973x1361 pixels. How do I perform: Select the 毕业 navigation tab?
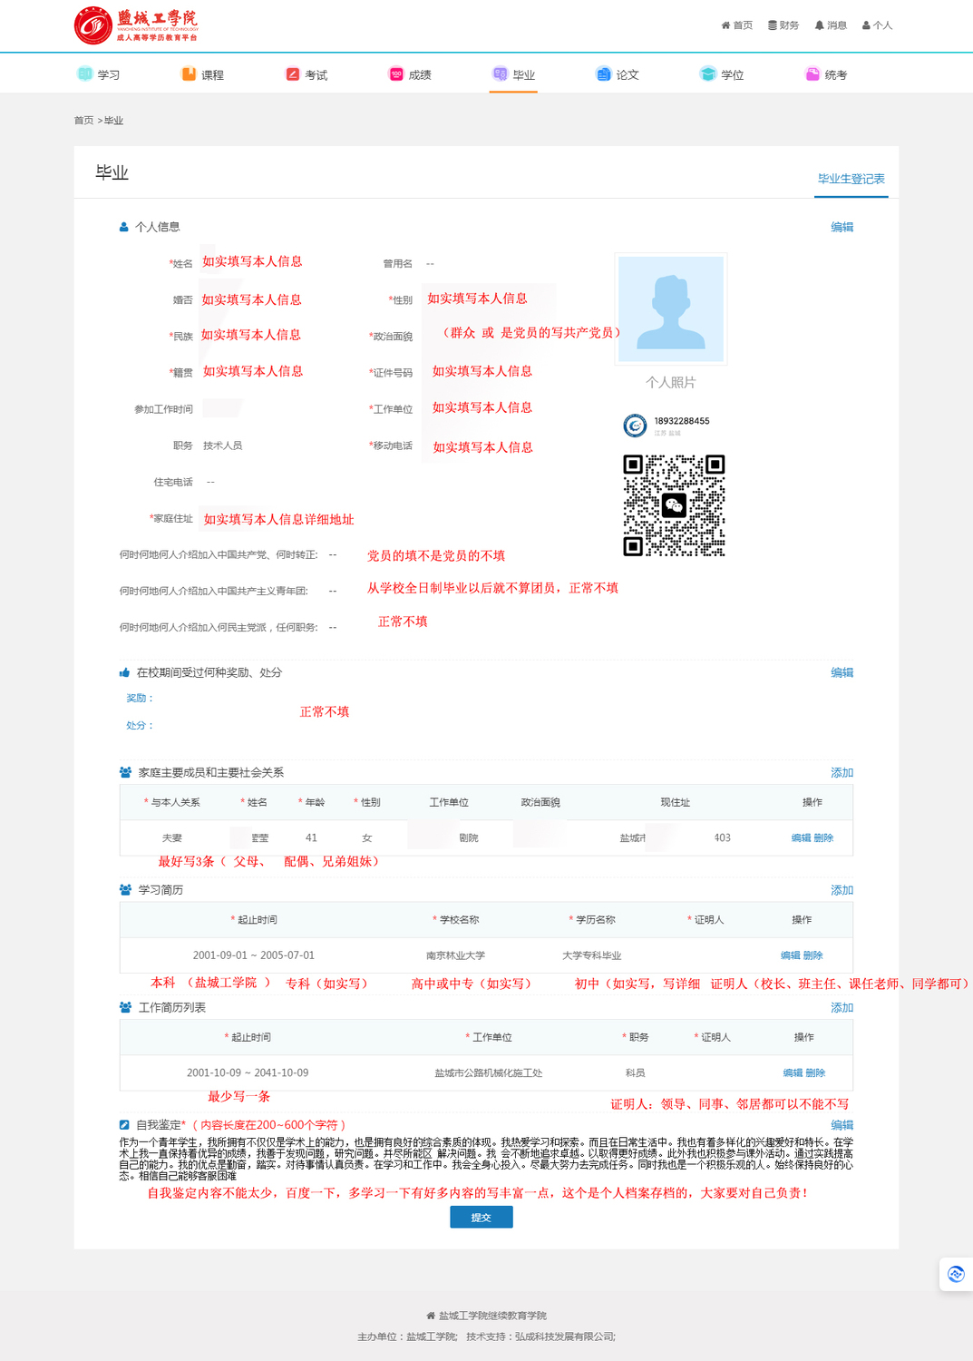click(514, 74)
